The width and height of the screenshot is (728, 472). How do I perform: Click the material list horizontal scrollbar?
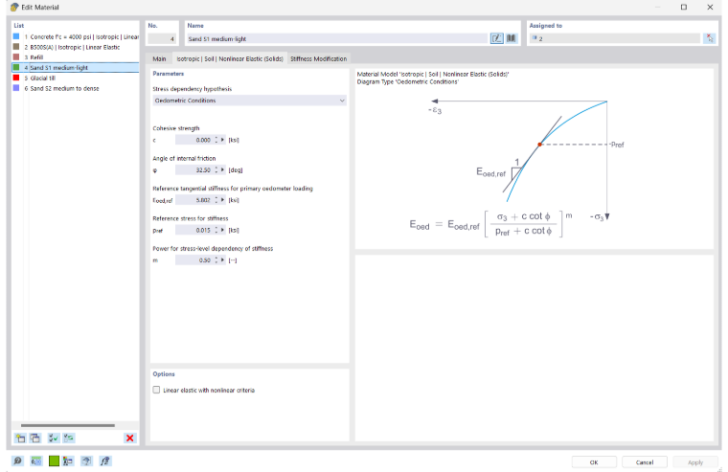coord(68,425)
